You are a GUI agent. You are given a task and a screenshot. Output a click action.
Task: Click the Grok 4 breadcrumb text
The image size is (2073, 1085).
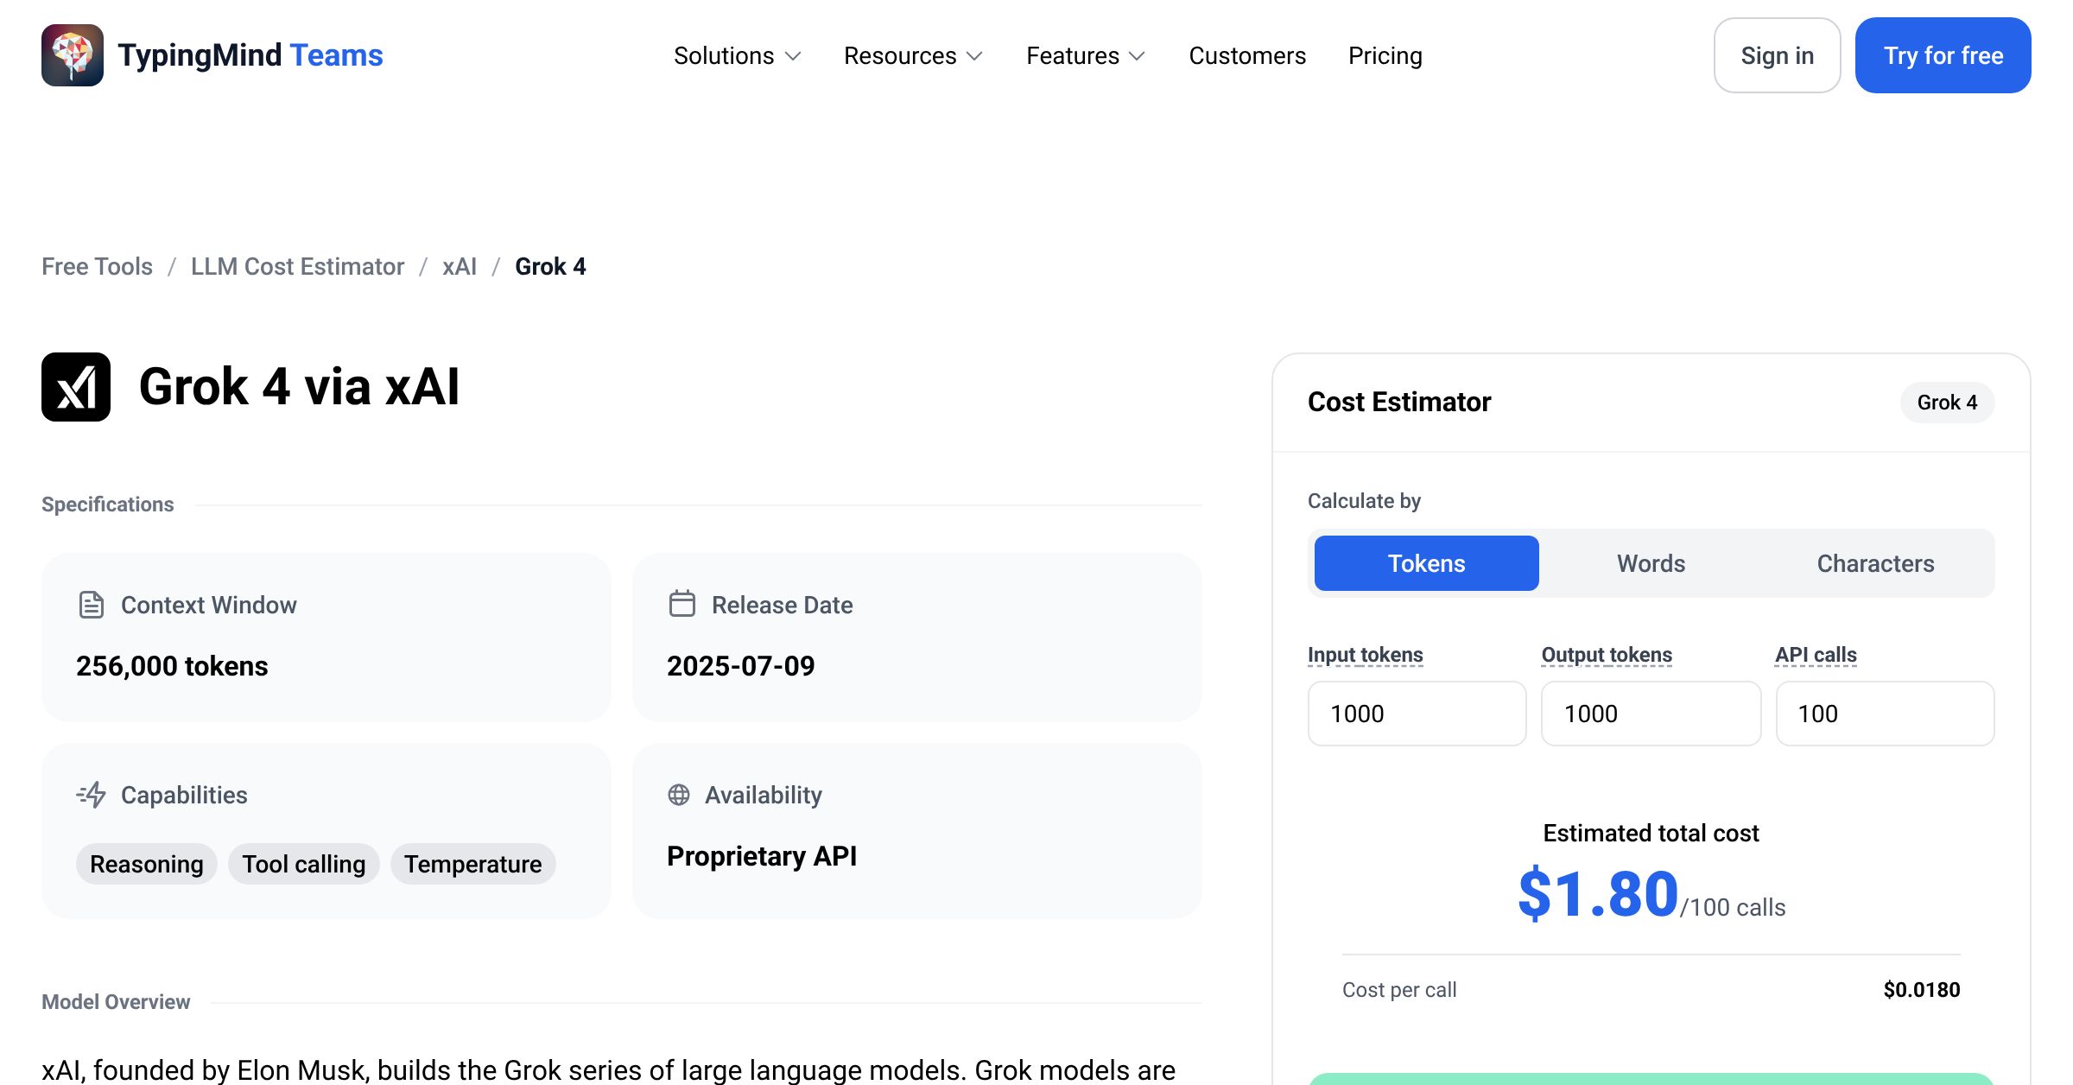[550, 267]
